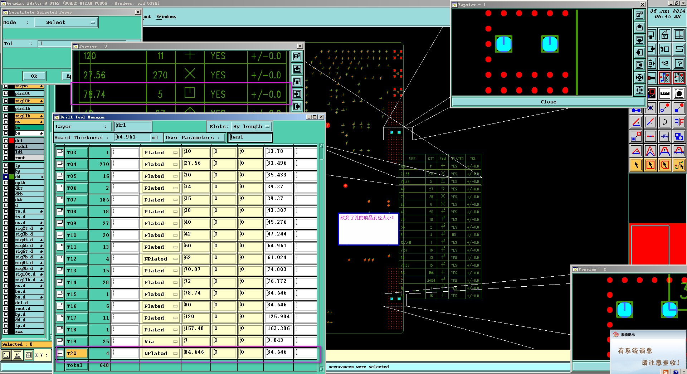The image size is (687, 374).
Task: Toggle the dd layer checkbox
Action: [6, 177]
